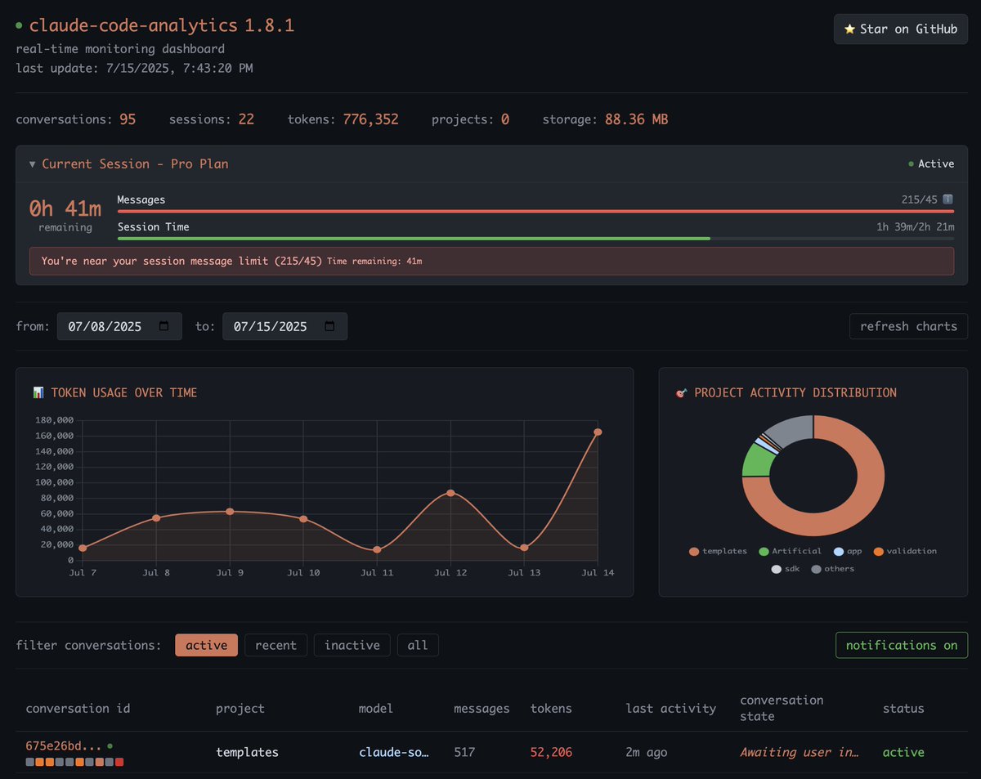Viewport: 981px width, 779px height.
Task: Click the session limit warning banner
Action: point(491,261)
